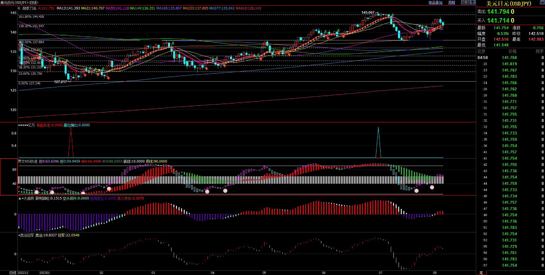Viewport: 545px width, 275px height.
Task: Click the 奥运冠军 indicator title
Action: tap(27, 235)
